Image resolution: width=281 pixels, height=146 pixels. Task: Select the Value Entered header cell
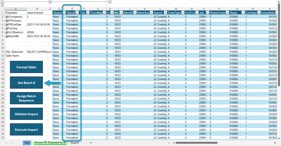coord(37,13)
